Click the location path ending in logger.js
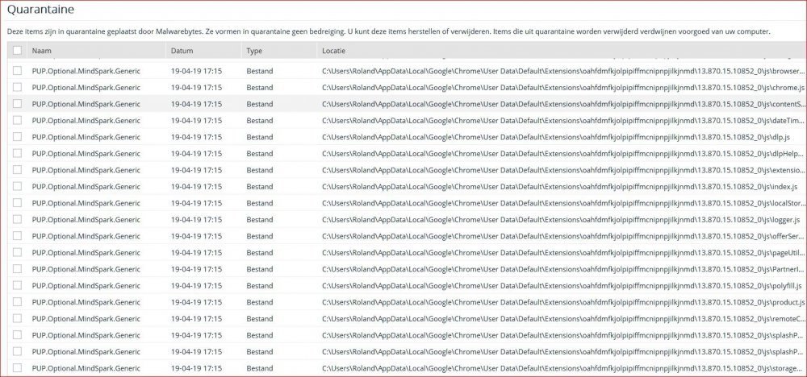807x377 pixels. pyautogui.click(x=561, y=220)
